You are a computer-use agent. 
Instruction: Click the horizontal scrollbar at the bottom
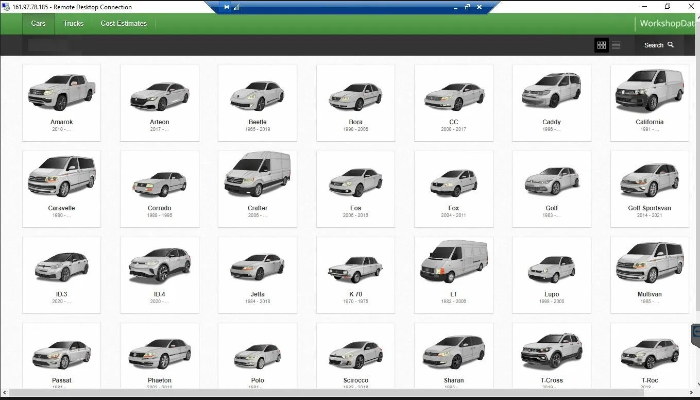point(327,393)
